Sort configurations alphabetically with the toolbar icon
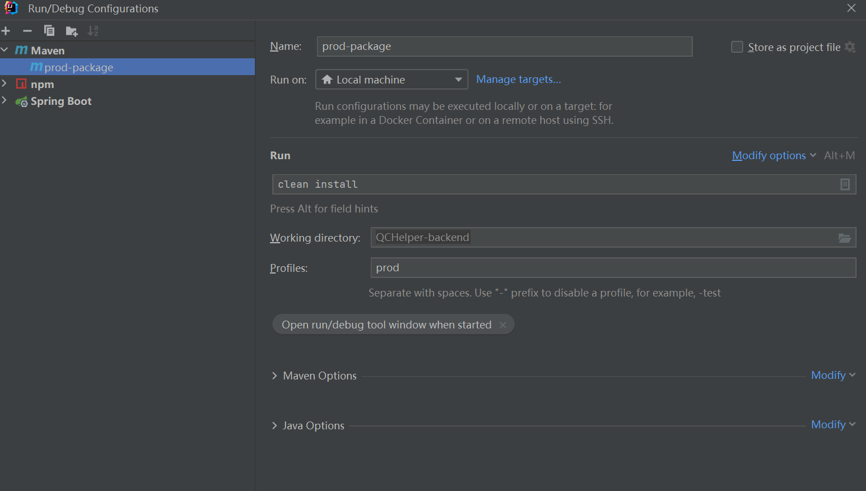866x491 pixels. [x=93, y=31]
